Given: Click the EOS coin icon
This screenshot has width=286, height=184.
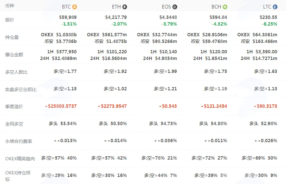Looking at the screenshot, I should [x=175, y=7].
